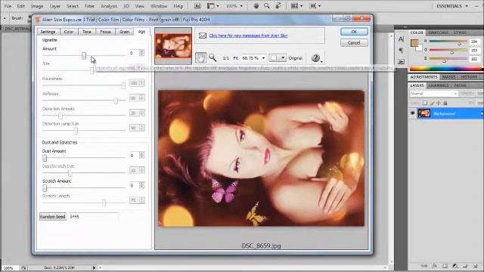The height and width of the screenshot is (272, 484).
Task: Adjust Vignette Amount value stepper
Action: [x=141, y=53]
